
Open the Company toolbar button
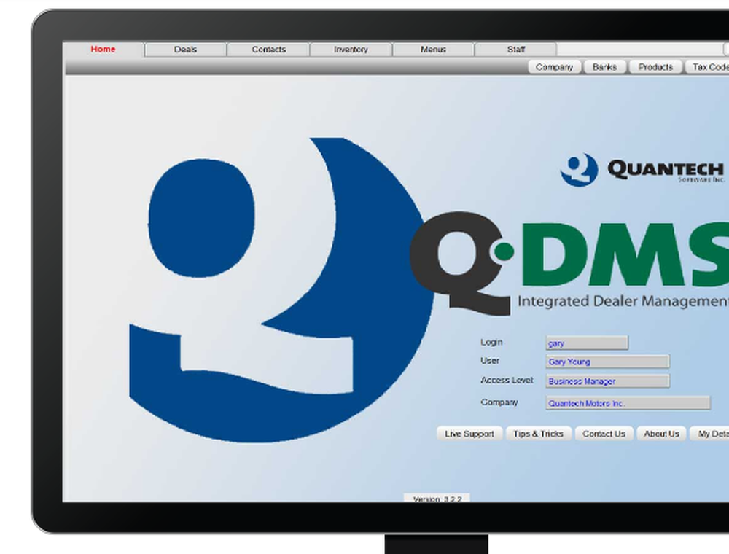pyautogui.click(x=554, y=66)
